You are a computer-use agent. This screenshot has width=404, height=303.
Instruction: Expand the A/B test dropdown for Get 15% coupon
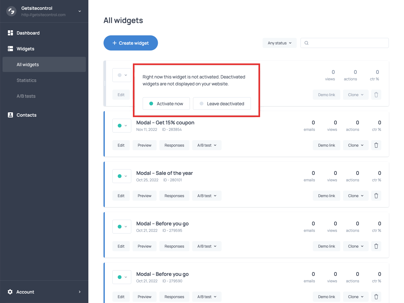207,145
